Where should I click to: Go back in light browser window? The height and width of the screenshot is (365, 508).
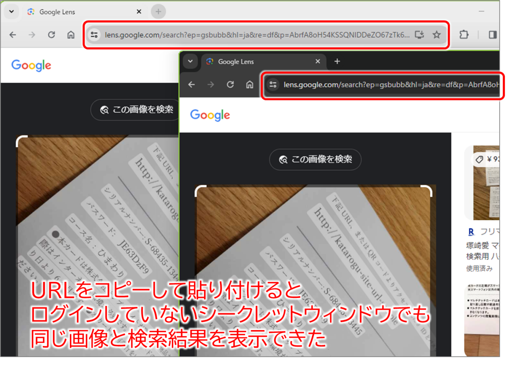[x=13, y=35]
